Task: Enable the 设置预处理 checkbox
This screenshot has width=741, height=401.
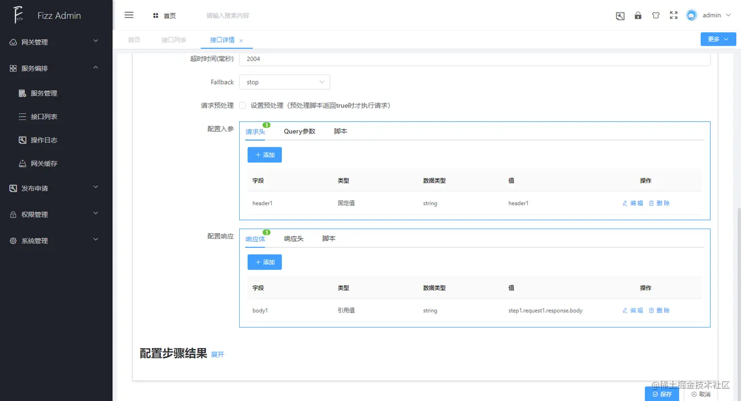Action: pos(243,105)
